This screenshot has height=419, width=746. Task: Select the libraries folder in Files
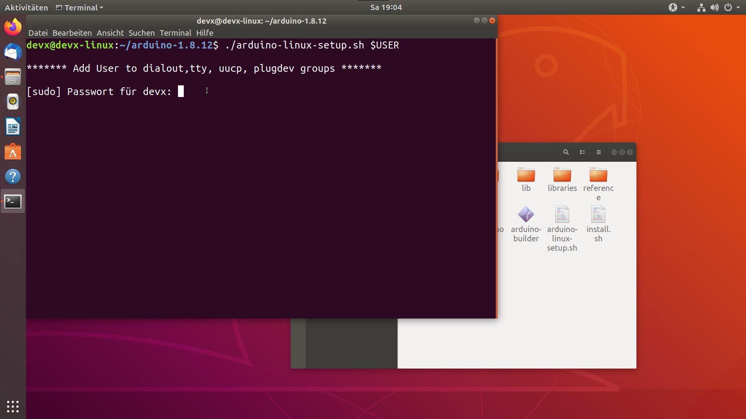point(562,180)
